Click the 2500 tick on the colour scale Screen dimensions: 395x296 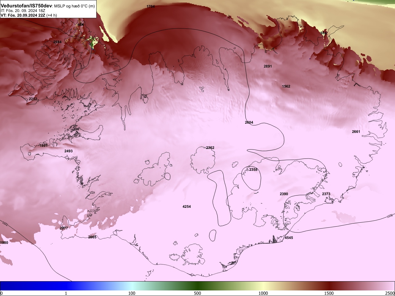390,293
